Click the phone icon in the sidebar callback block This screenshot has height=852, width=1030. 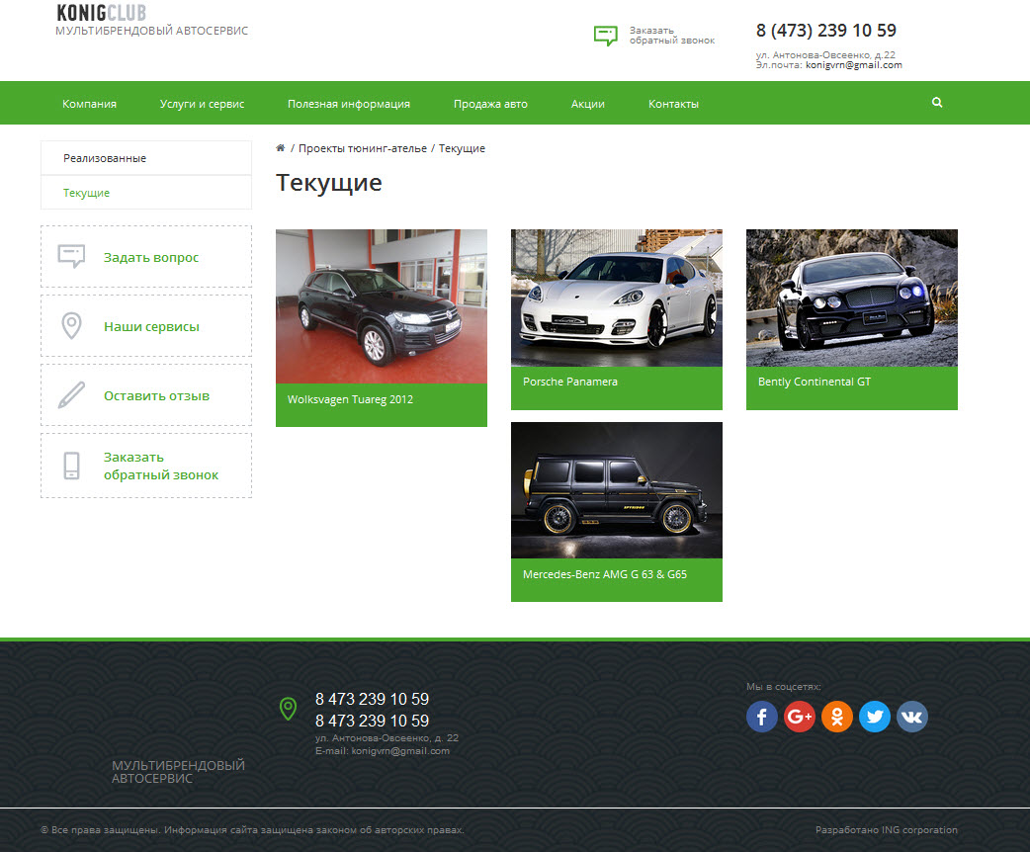click(x=71, y=466)
